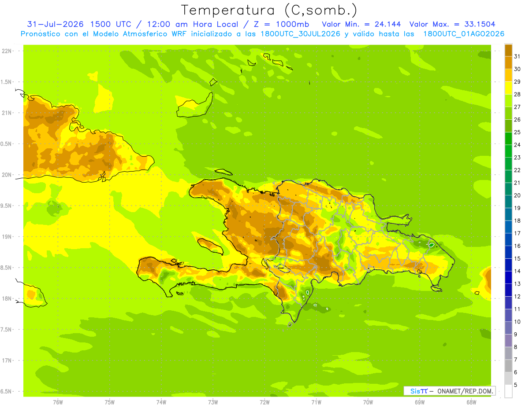Click the "18N" latitude label
The height and width of the screenshot is (408, 529).
(7, 299)
